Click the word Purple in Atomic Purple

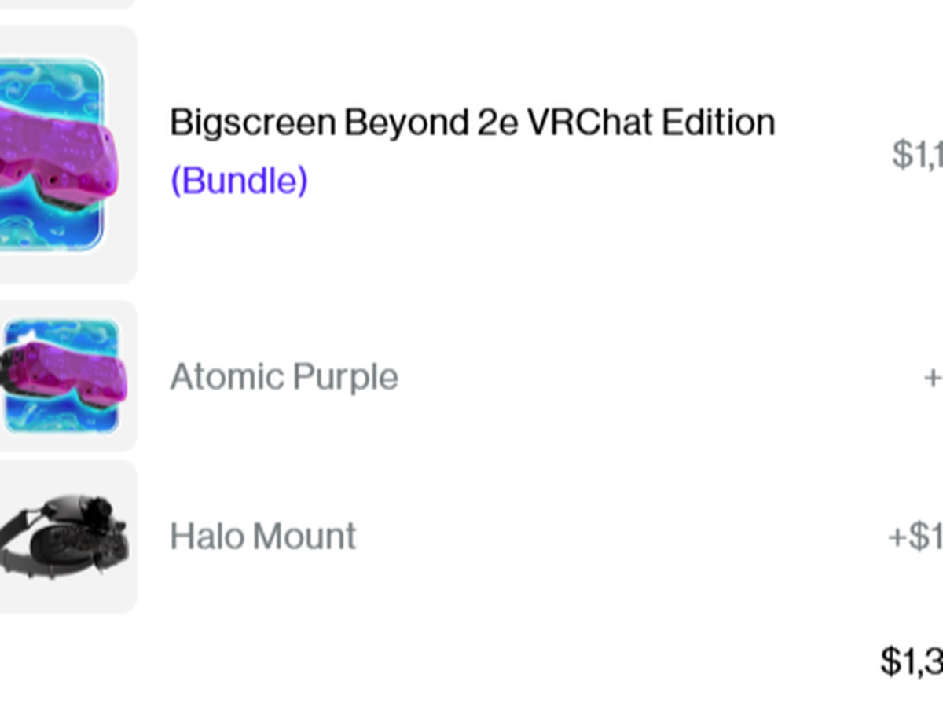click(x=346, y=377)
